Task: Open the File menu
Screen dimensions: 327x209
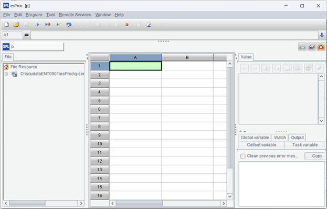Action: coord(7,15)
